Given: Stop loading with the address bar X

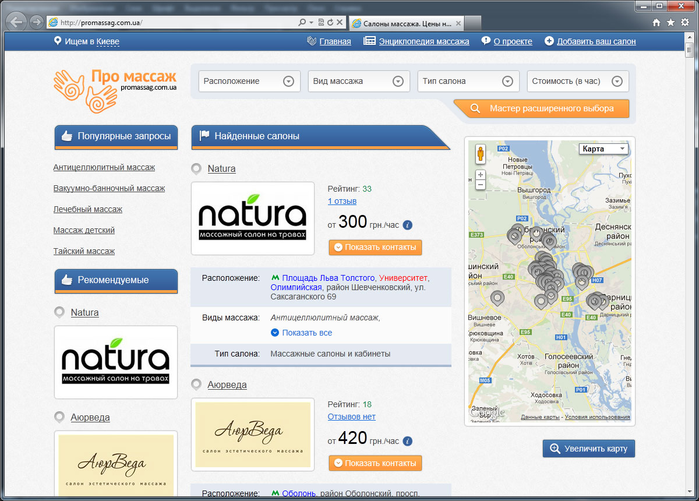Looking at the screenshot, I should pyautogui.click(x=340, y=23).
